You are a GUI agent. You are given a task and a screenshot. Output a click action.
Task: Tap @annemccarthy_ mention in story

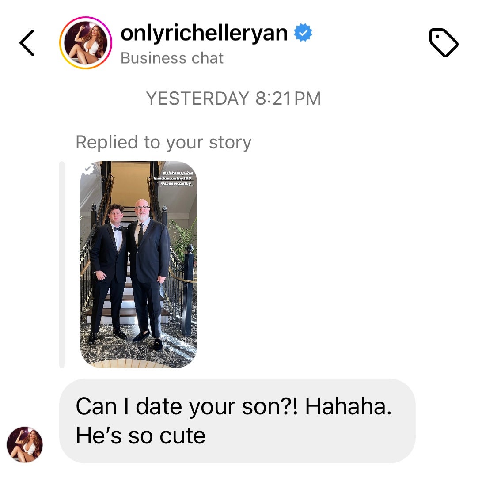[177, 183]
